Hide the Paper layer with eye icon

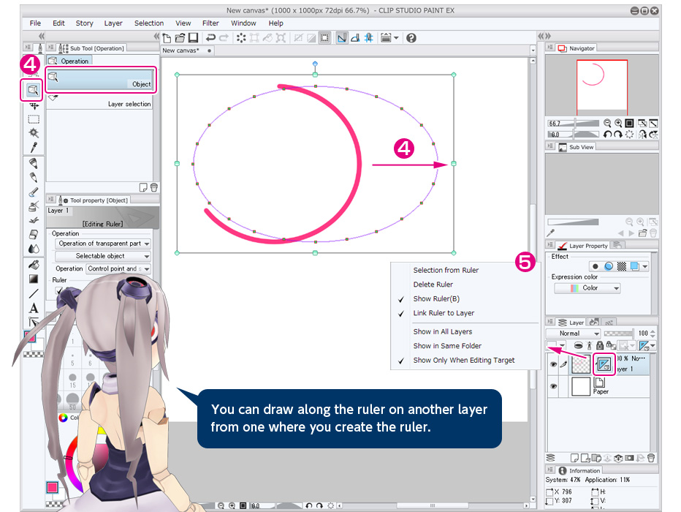(552, 385)
